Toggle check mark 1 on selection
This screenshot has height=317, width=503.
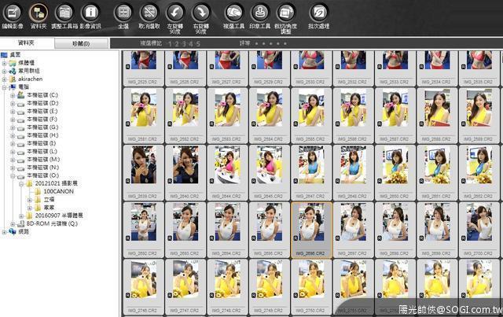(169, 43)
